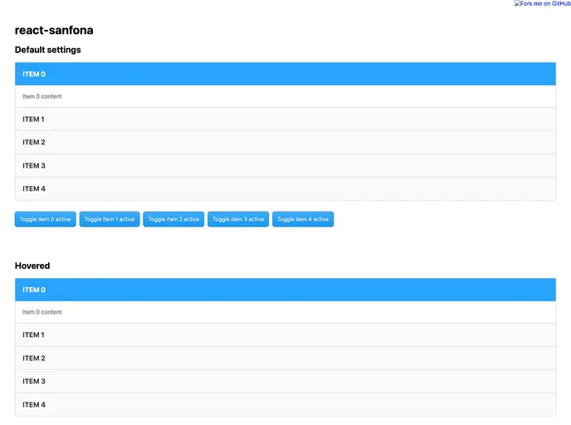Screen dimensions: 571x425
Task: Click the Toggle item 0 active button
Action: (x=45, y=219)
